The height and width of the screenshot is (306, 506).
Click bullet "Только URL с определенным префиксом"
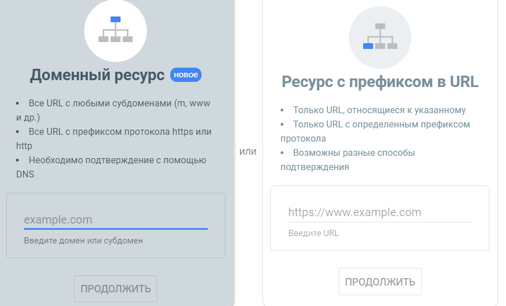375,131
